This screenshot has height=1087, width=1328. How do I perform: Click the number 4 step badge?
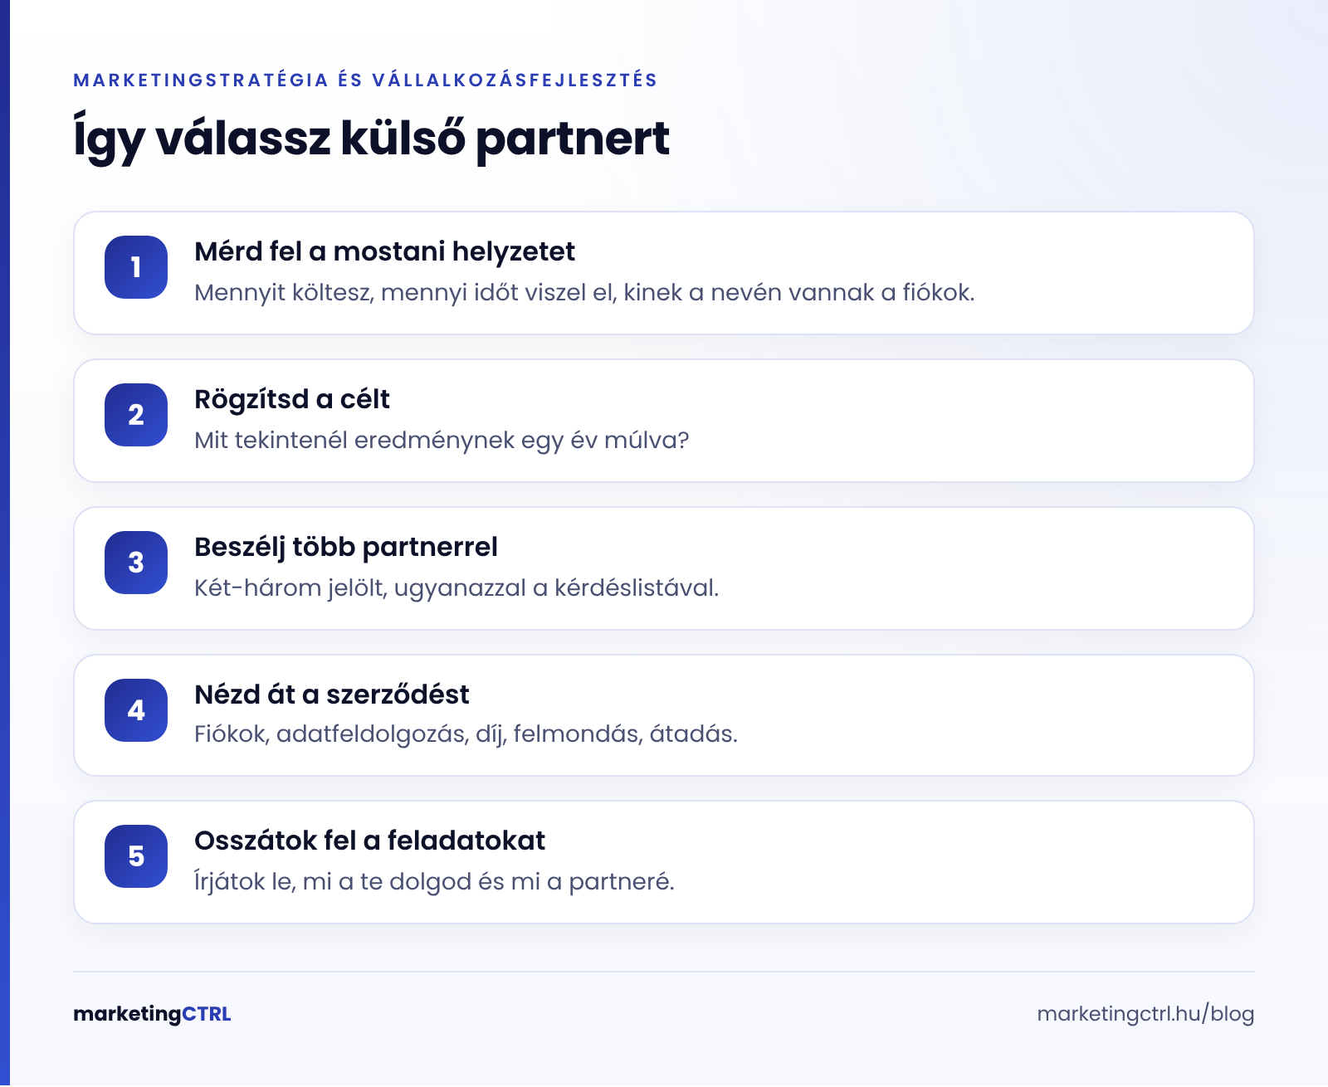coord(136,710)
